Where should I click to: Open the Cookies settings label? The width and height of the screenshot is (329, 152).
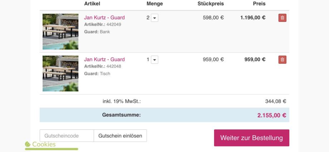click(44, 144)
